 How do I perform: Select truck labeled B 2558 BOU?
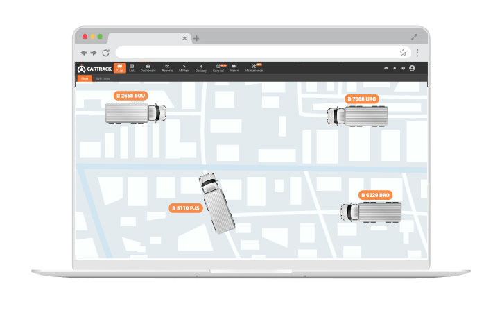pos(135,112)
